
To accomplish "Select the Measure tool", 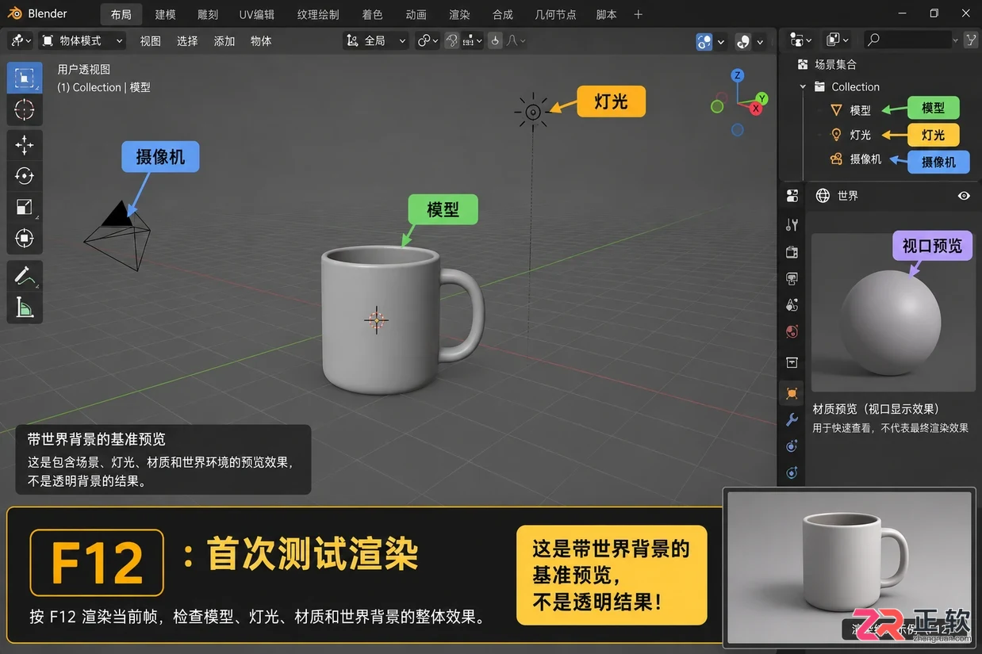I will coord(25,307).
